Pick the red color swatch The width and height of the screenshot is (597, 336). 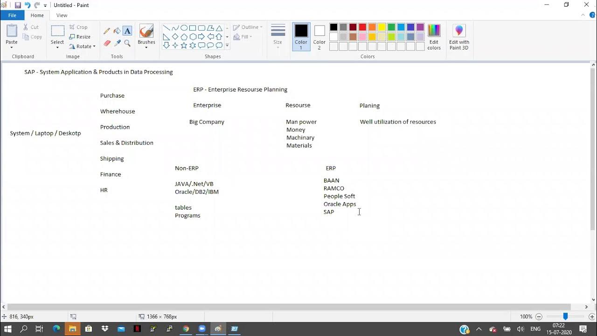point(362,28)
